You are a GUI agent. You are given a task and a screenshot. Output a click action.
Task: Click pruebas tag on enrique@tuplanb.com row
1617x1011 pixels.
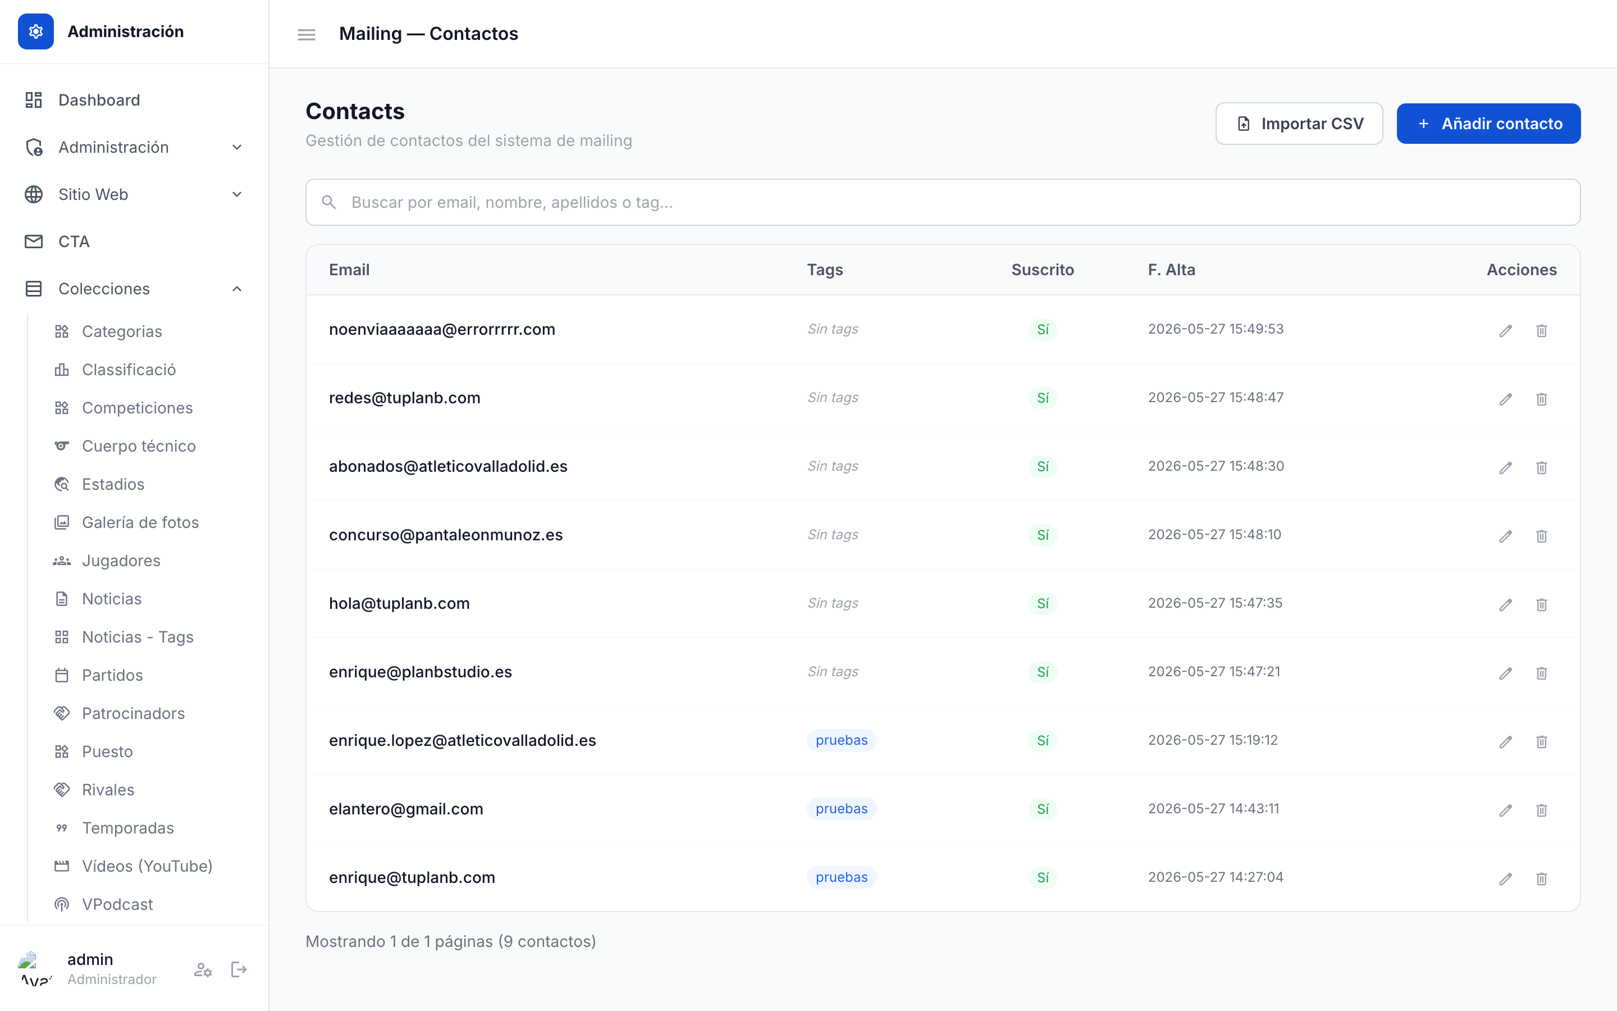[841, 877]
